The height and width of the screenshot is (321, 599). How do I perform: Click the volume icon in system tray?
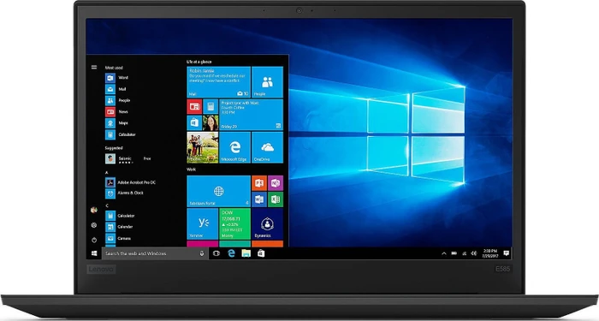(474, 253)
